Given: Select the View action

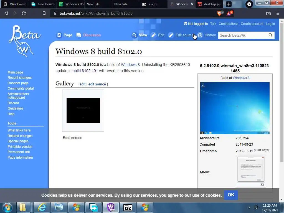Looking at the screenshot, I should [x=140, y=35].
